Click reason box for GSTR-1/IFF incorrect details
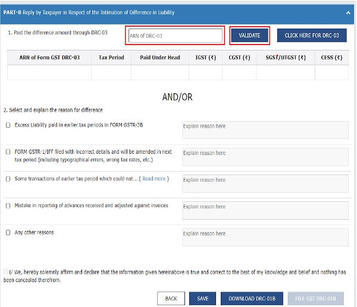This screenshot has height=307, width=357. 265,157
